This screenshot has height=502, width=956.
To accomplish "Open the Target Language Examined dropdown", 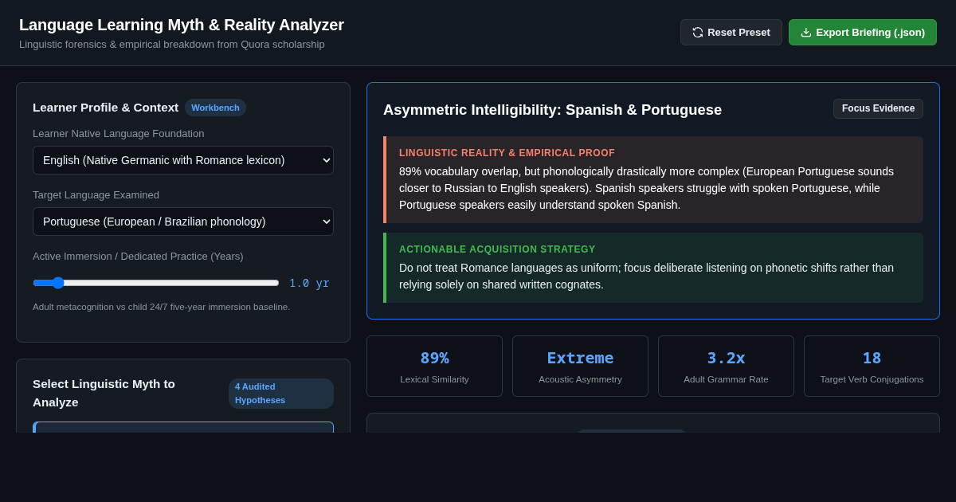I will [x=183, y=222].
